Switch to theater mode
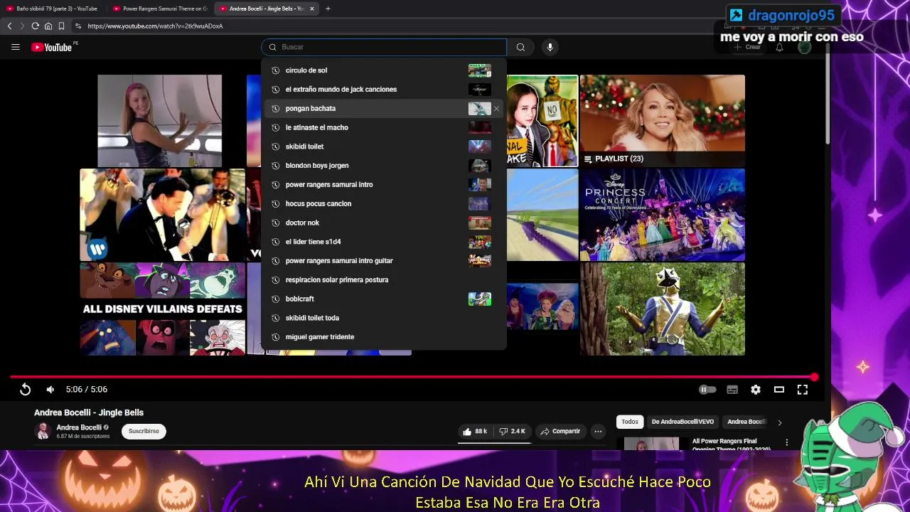The height and width of the screenshot is (512, 910). (x=779, y=389)
